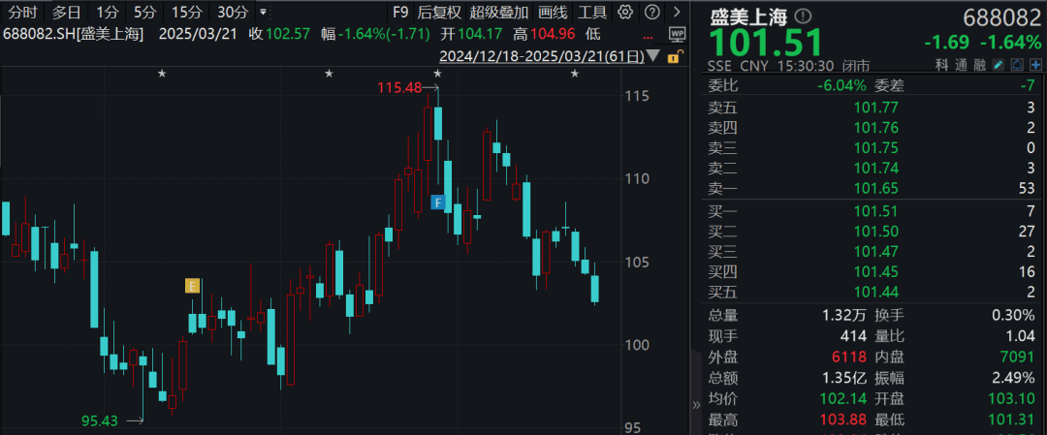Open the help question mark icon
The image size is (1047, 435).
pos(652,12)
